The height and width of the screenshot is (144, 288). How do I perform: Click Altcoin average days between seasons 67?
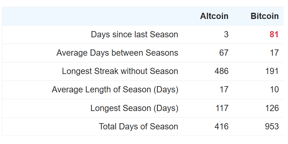(x=224, y=53)
